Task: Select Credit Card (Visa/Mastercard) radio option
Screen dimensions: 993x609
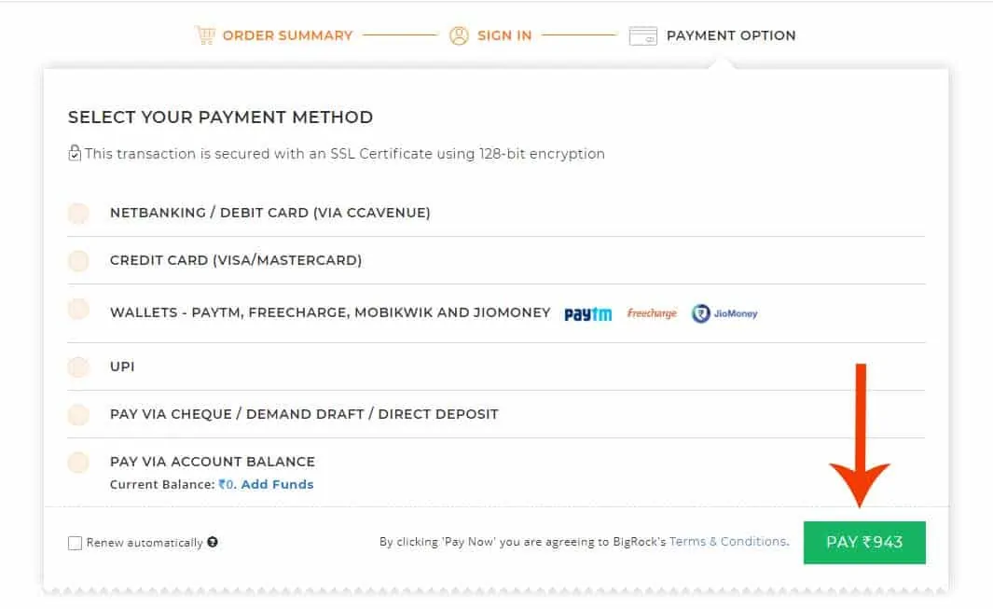Action: click(78, 260)
